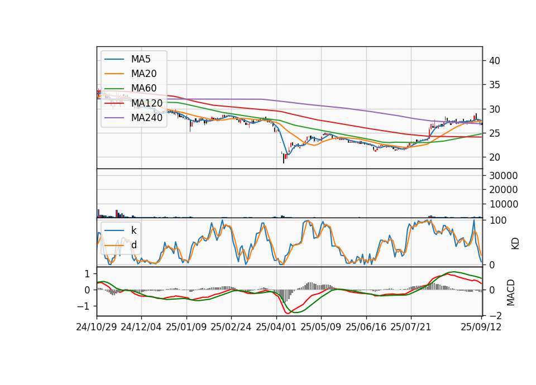The image size is (536, 385).
Task: Click the KD vertical axis title
Action: pyautogui.click(x=515, y=244)
